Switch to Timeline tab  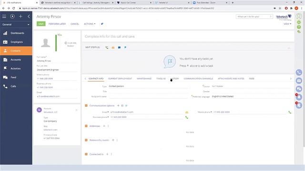(x=161, y=79)
